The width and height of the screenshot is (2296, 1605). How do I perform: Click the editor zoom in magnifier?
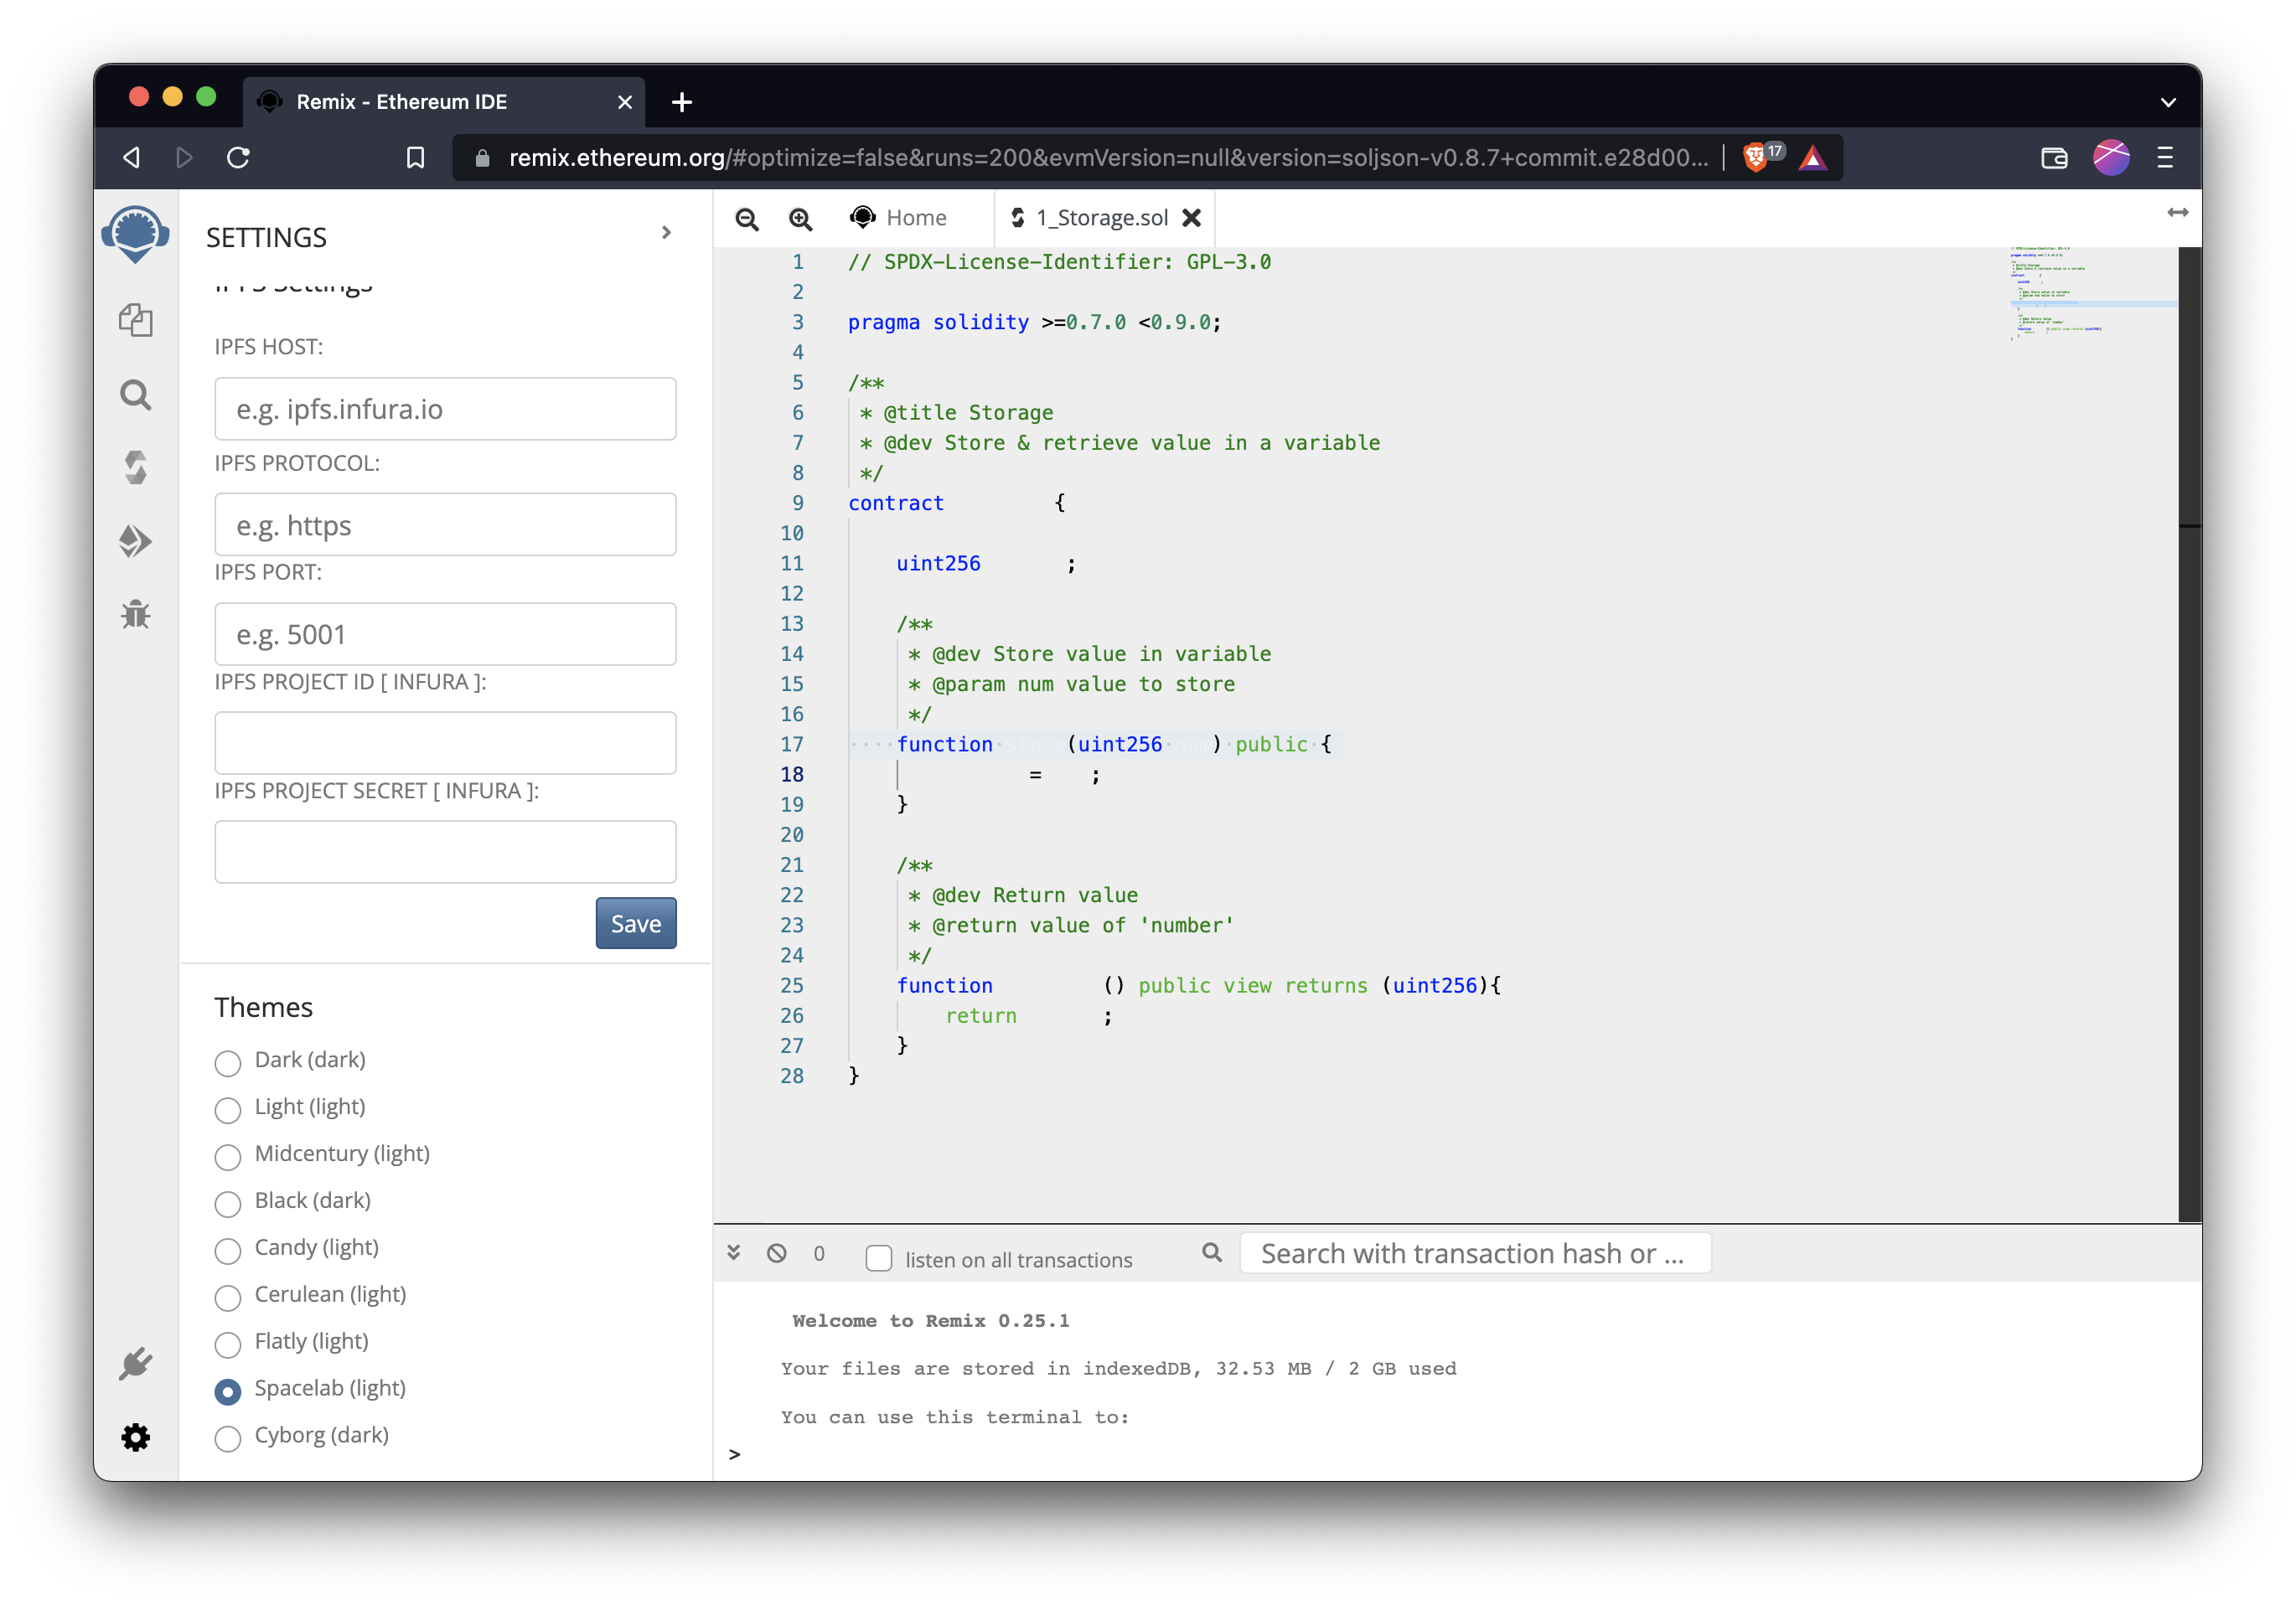coord(800,218)
